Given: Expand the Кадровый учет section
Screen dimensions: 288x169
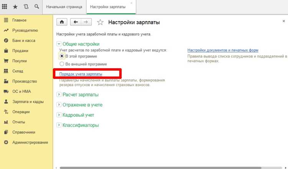Looking at the screenshot, I should click(x=59, y=115).
